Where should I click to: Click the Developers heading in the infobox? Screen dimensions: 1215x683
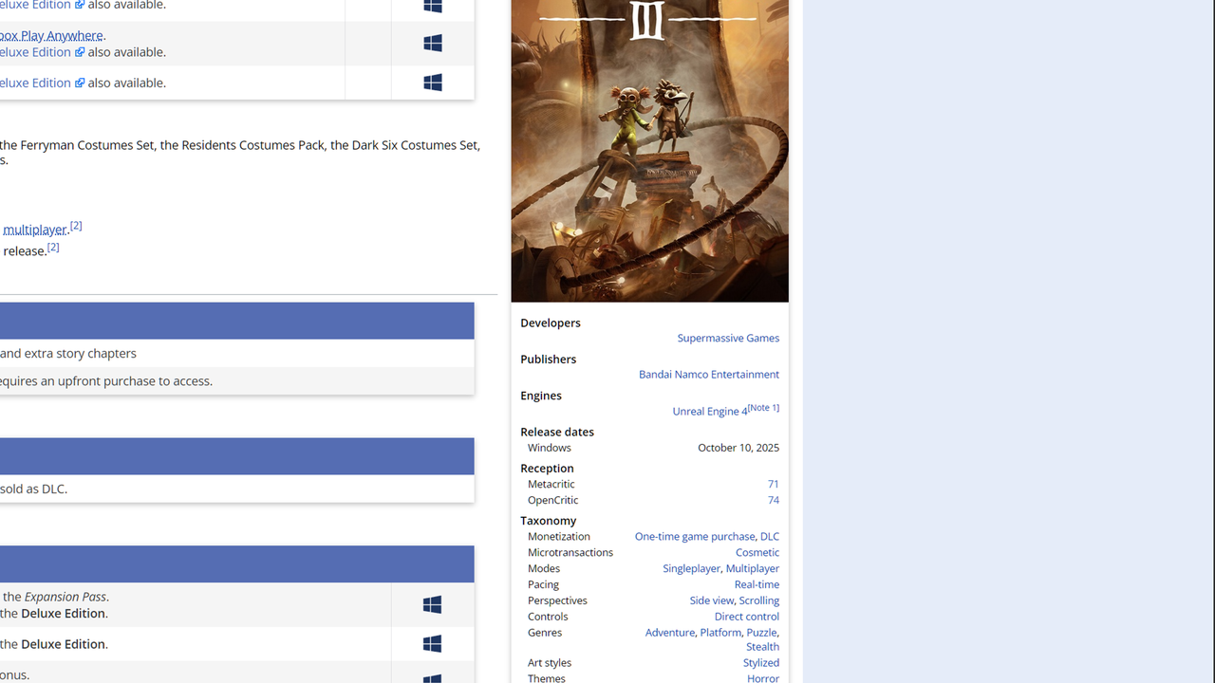[551, 323]
